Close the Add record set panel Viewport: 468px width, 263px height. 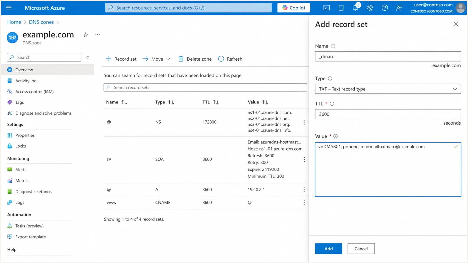point(456,24)
